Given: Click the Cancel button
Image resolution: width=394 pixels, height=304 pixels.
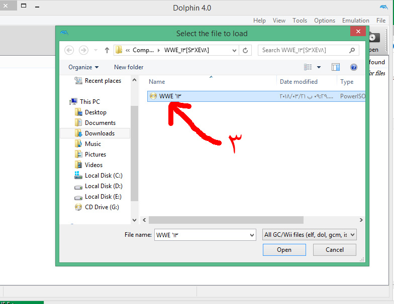Looking at the screenshot, I should click(x=335, y=250).
